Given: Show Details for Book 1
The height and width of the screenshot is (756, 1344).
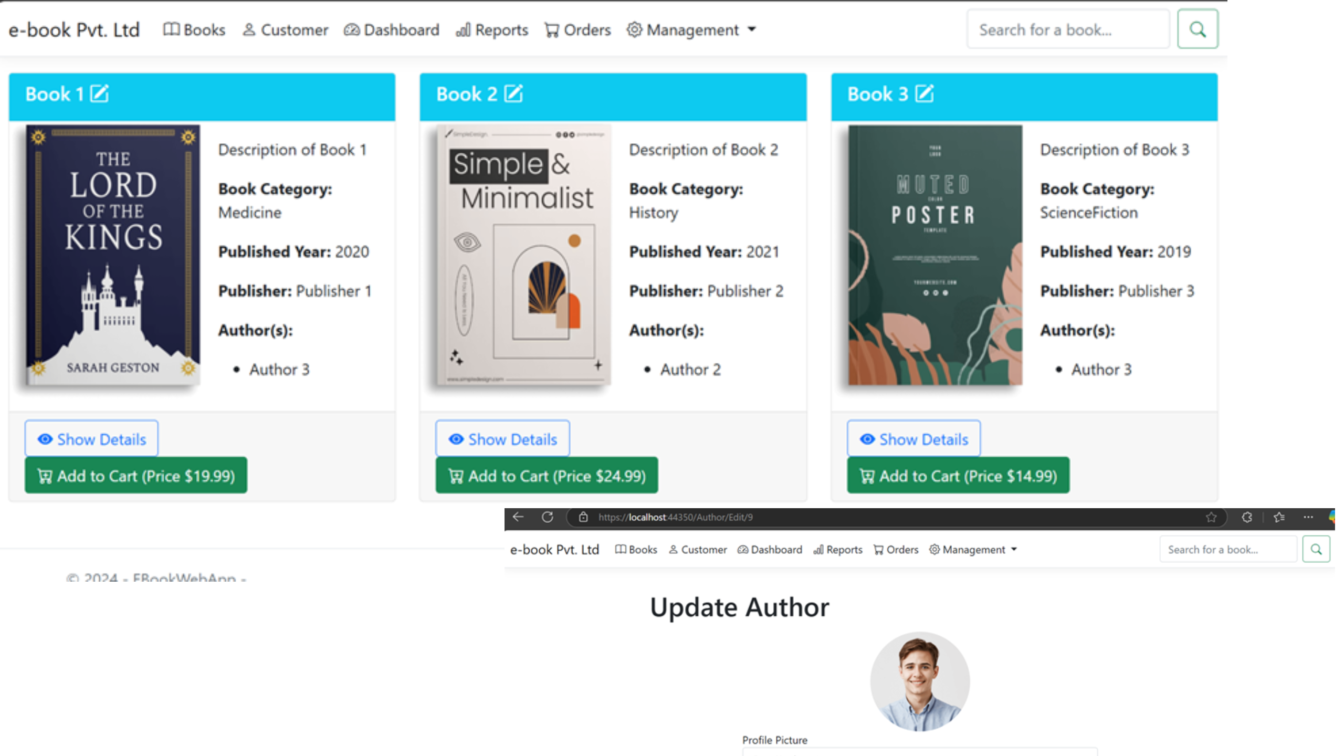Looking at the screenshot, I should click(91, 439).
